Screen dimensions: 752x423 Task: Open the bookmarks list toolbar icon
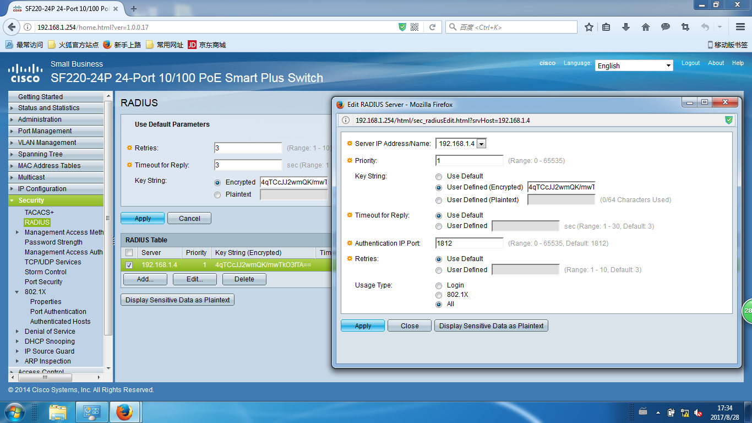click(606, 27)
